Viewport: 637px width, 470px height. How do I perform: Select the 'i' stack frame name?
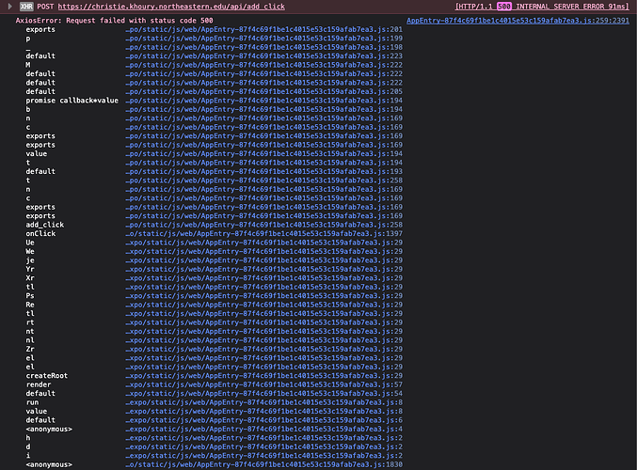[x=28, y=455]
